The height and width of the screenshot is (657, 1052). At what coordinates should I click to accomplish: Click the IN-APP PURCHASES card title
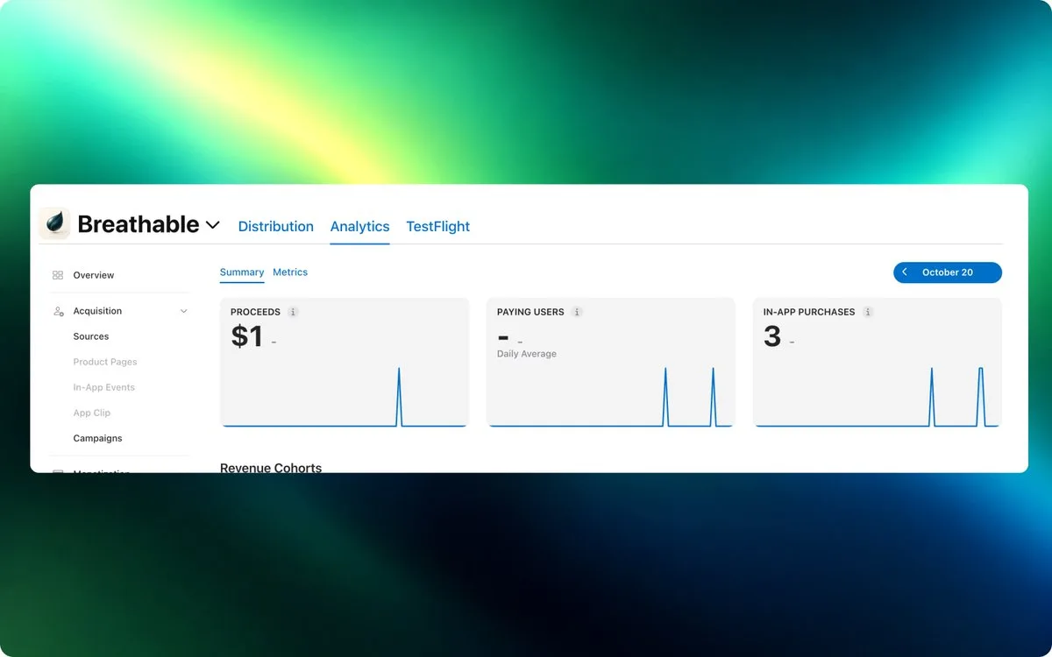point(809,312)
